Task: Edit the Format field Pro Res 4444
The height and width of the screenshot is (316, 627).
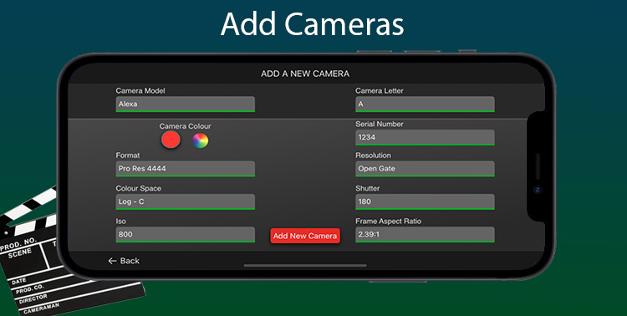Action: 185,168
